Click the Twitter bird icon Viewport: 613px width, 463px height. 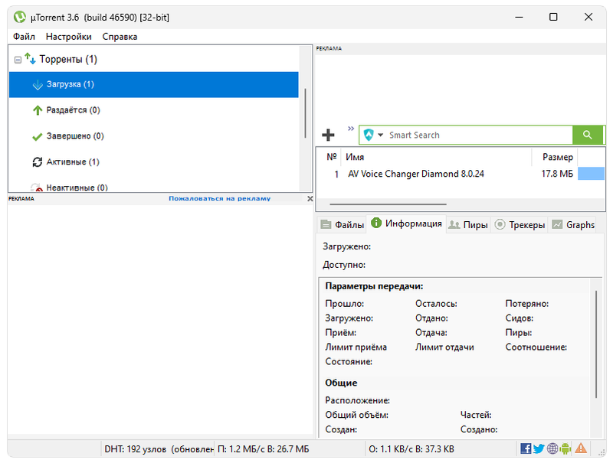click(x=539, y=448)
